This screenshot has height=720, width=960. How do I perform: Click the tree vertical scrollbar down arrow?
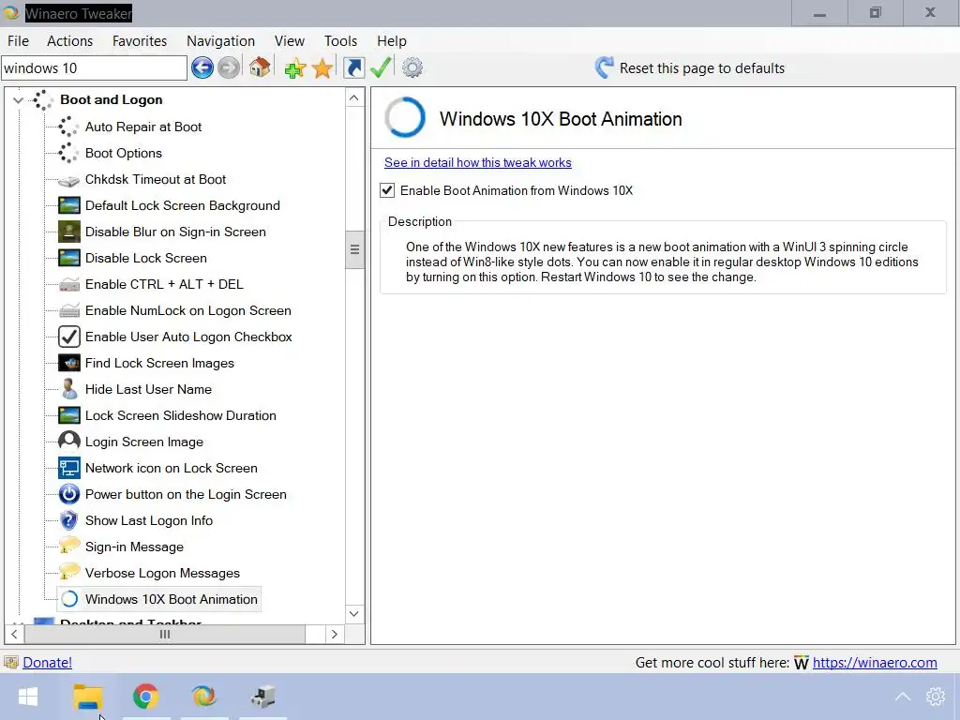pos(353,613)
